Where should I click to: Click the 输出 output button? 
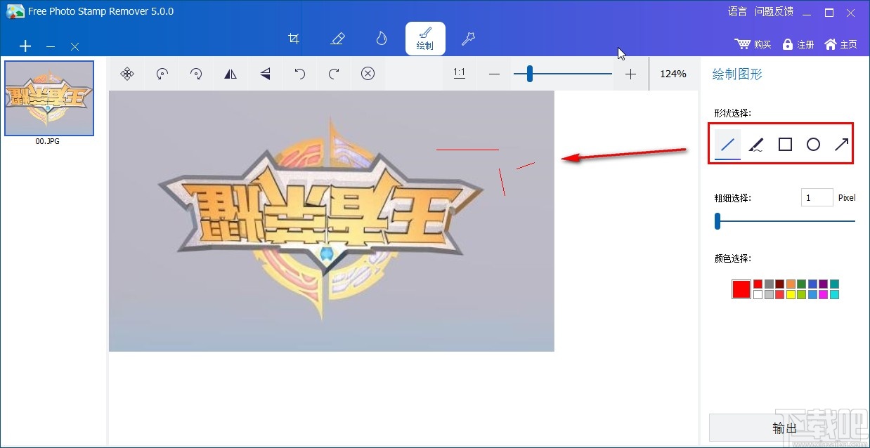(x=785, y=427)
